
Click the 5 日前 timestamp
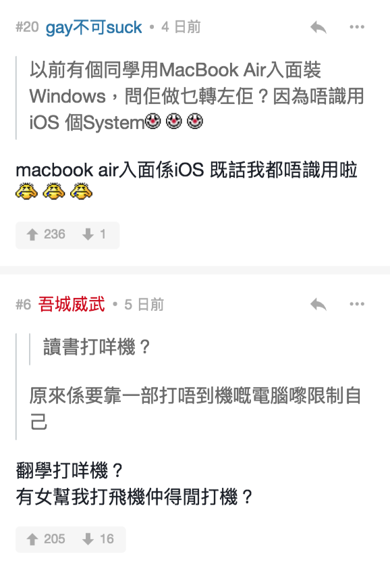click(144, 305)
